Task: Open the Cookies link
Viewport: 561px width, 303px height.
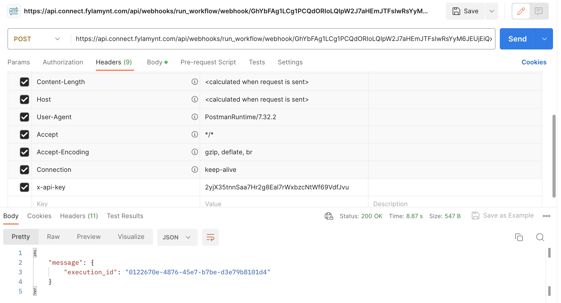Action: click(x=534, y=62)
